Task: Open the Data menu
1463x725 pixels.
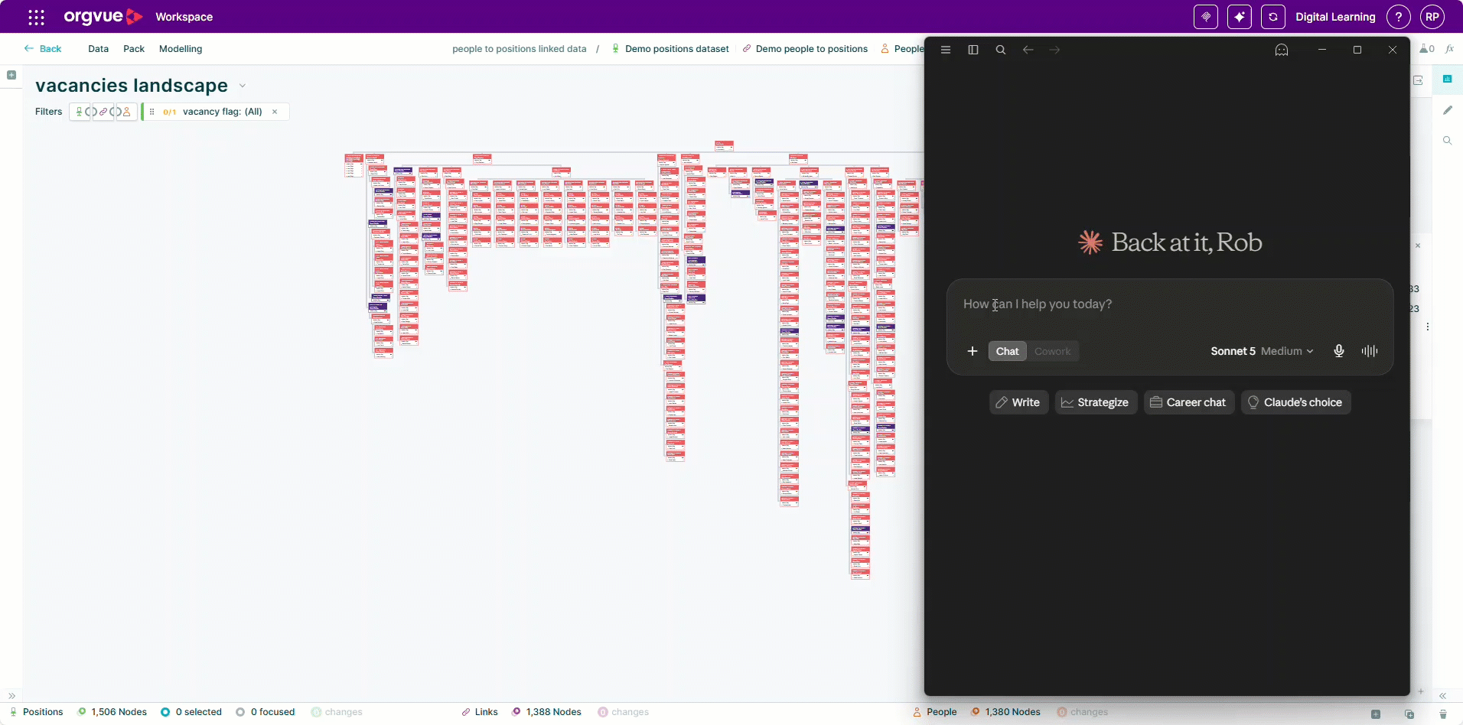Action: [98, 49]
